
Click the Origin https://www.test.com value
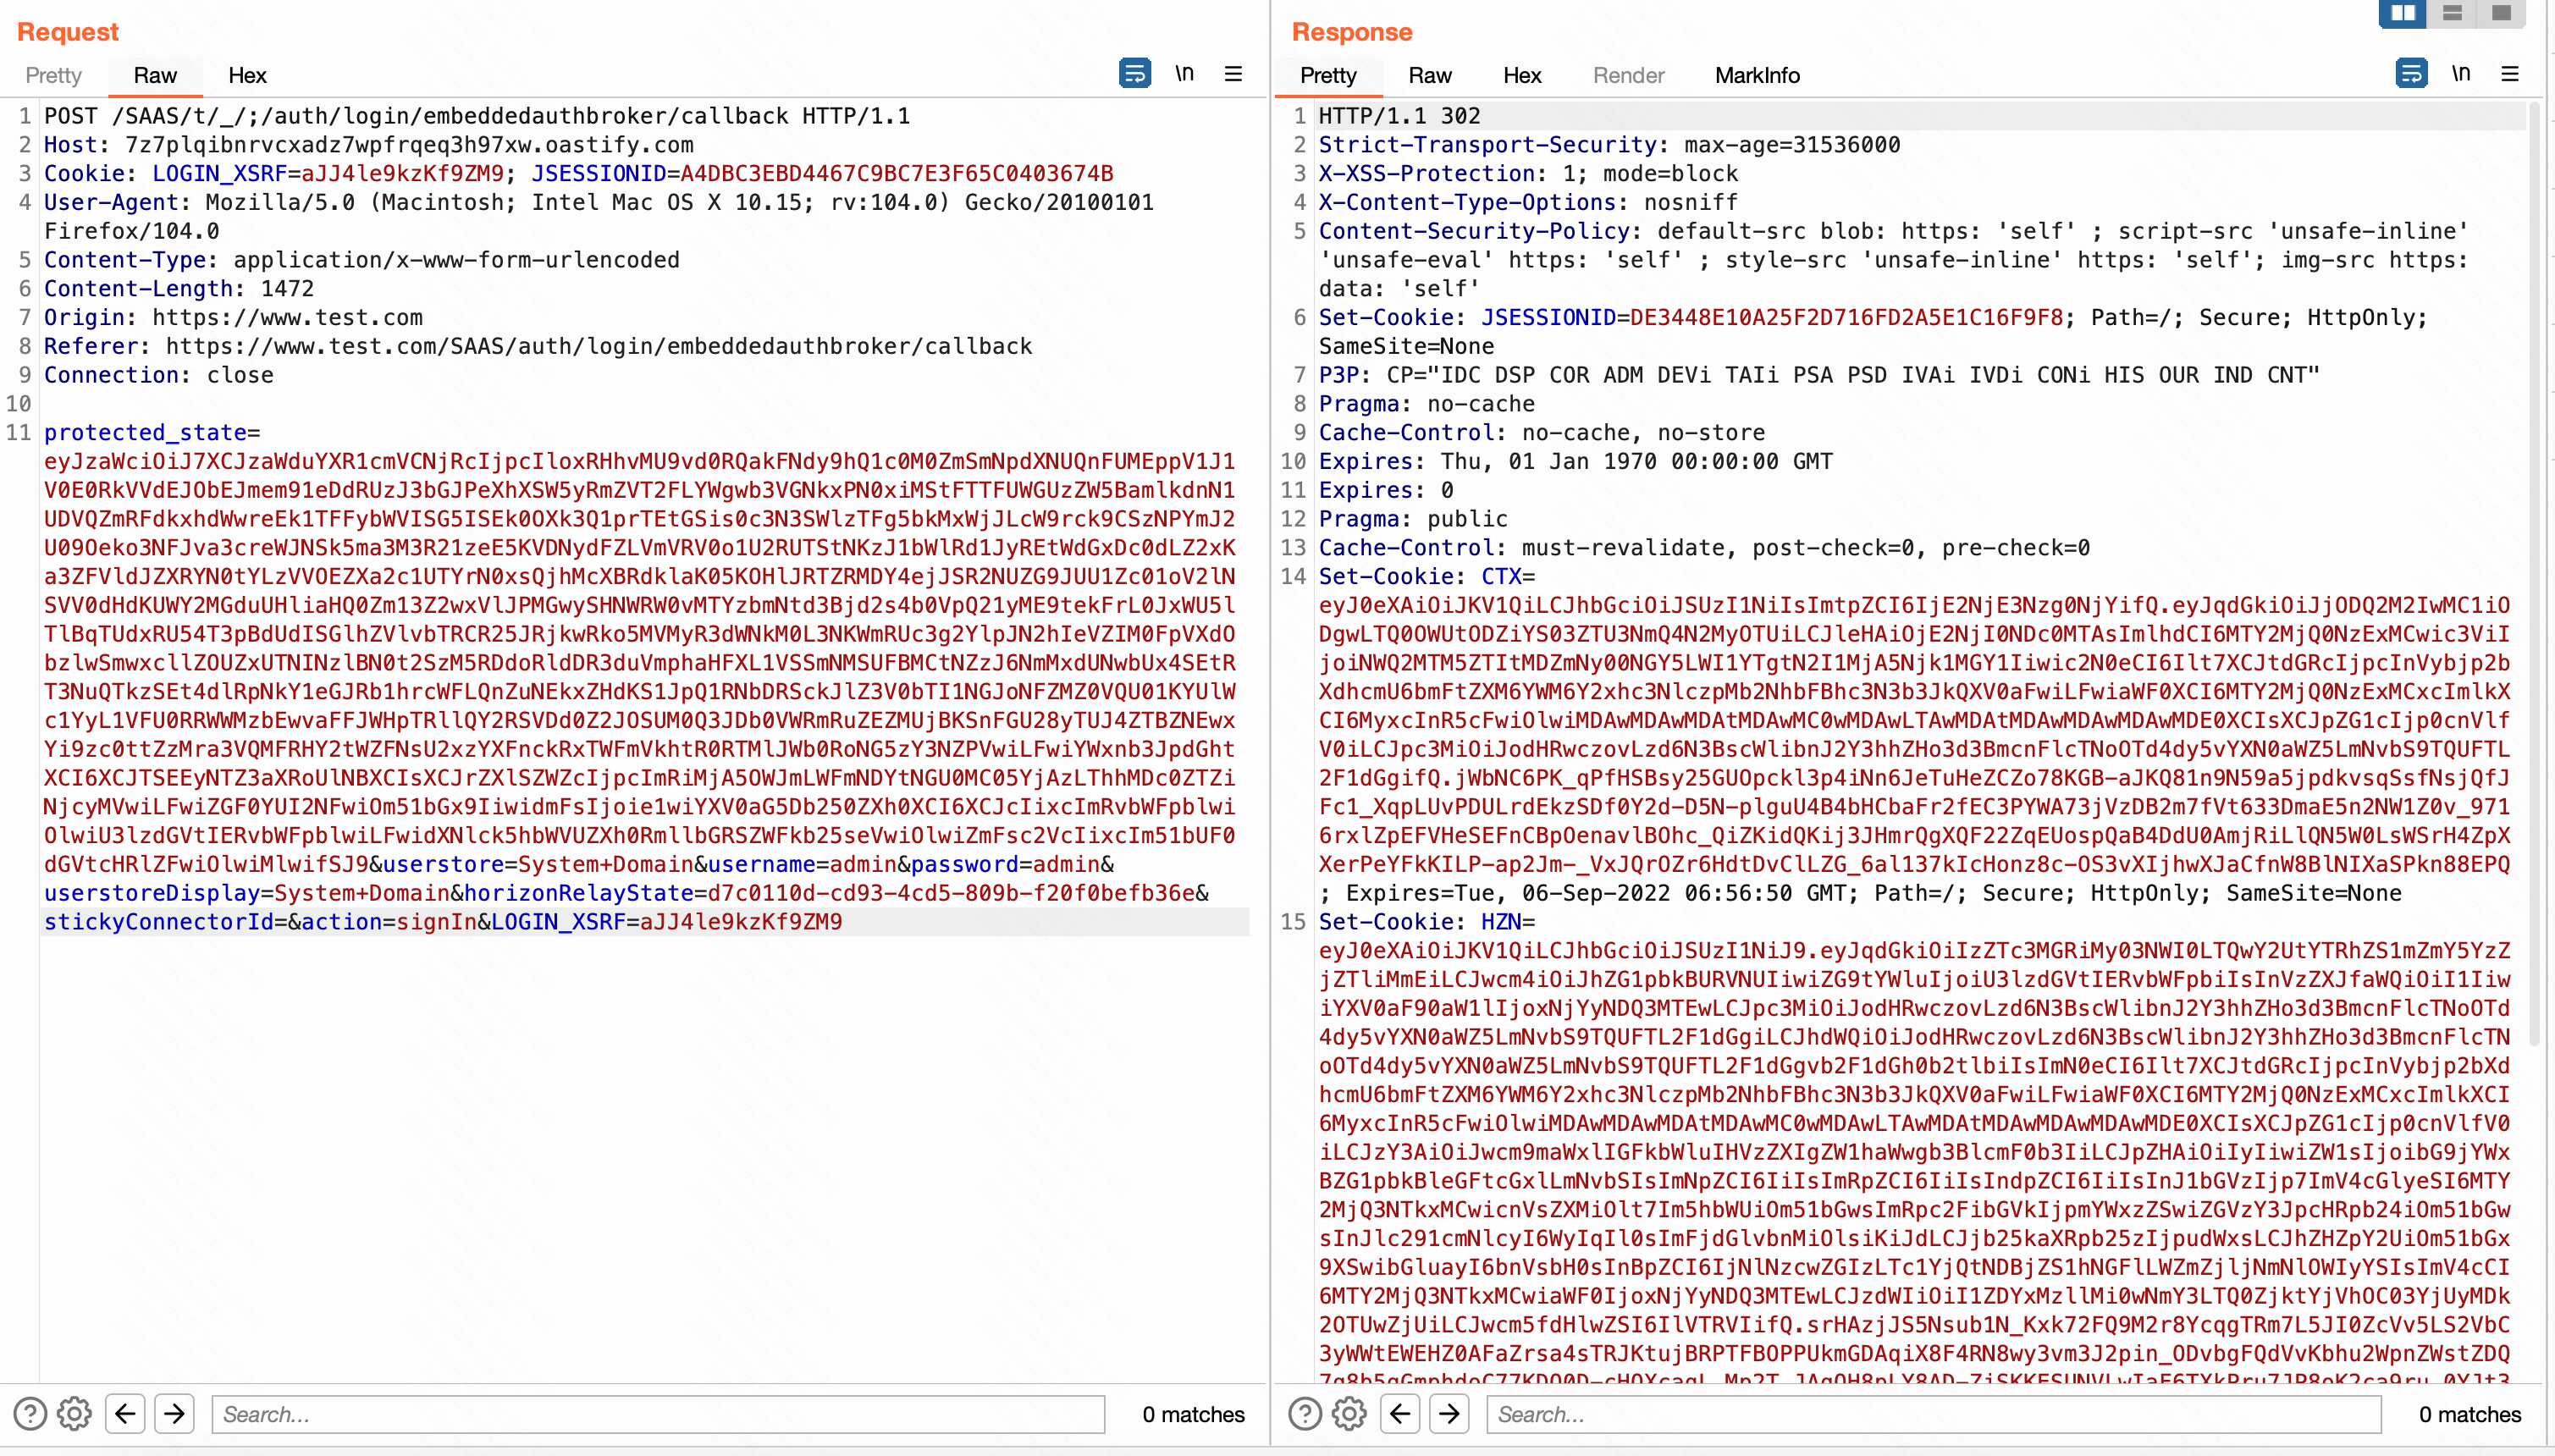click(288, 318)
